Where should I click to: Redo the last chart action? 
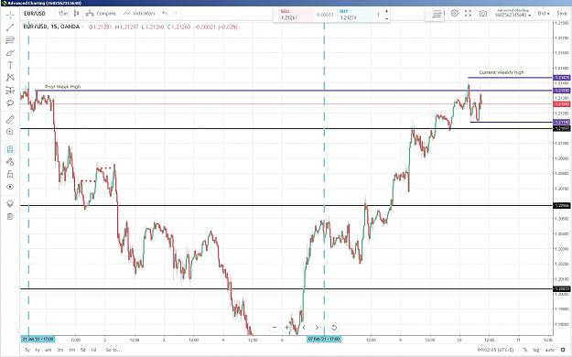175,14
